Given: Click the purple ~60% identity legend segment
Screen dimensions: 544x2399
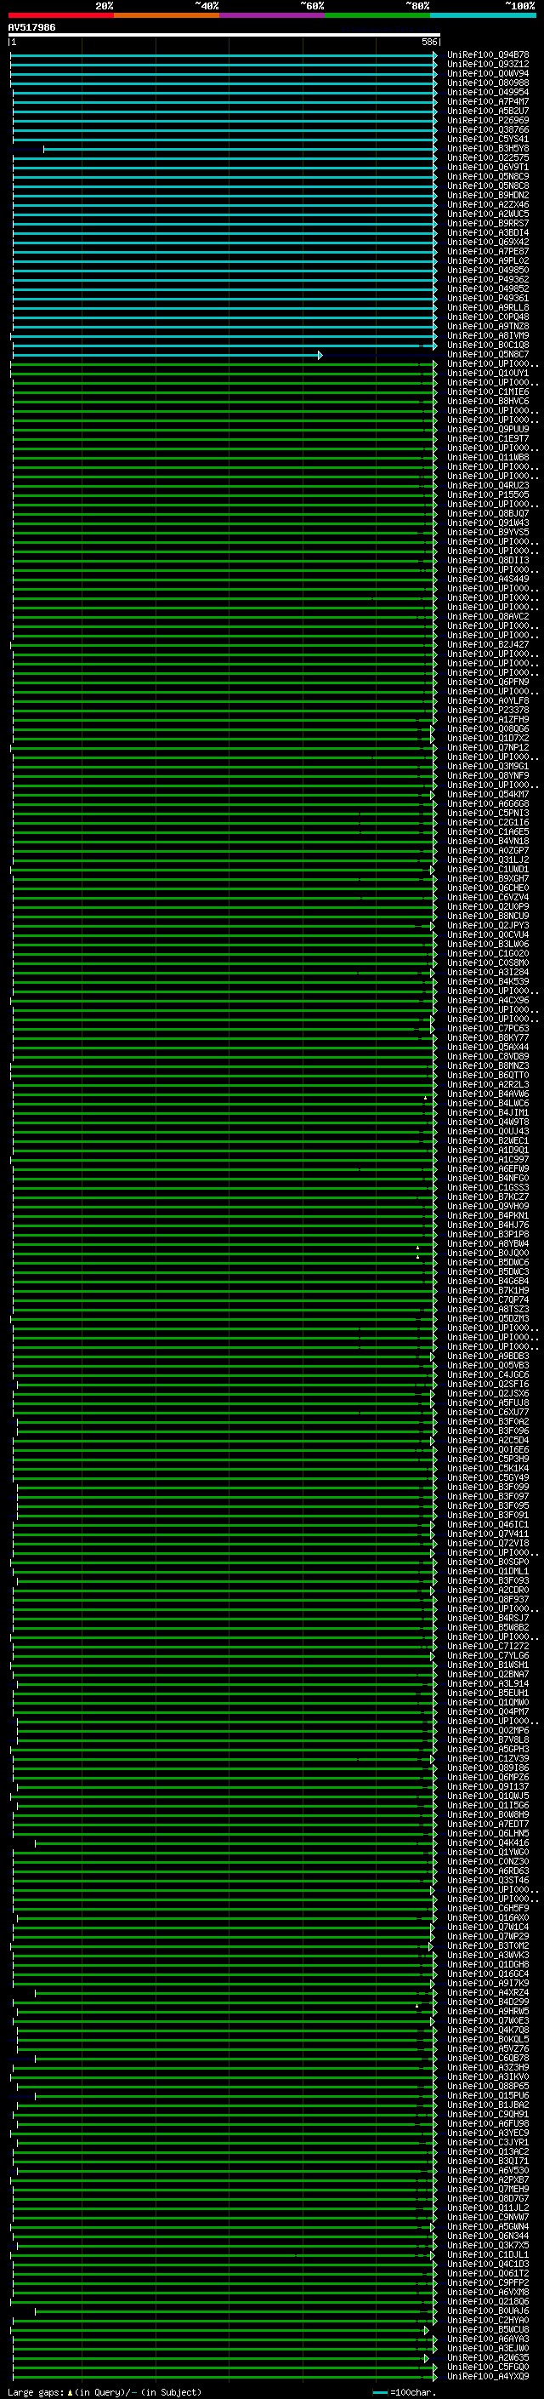Looking at the screenshot, I should coord(271,16).
